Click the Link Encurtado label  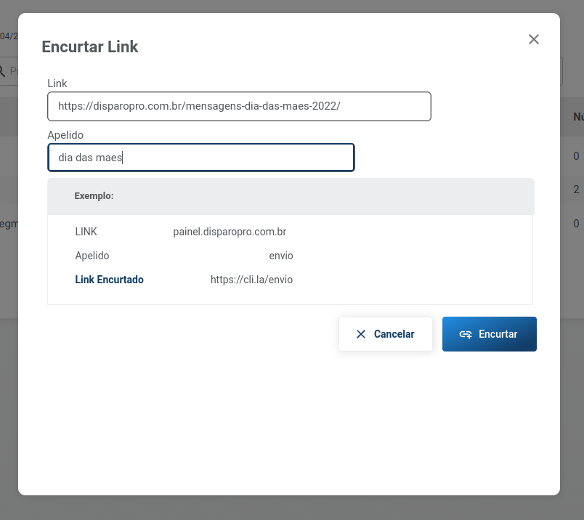tap(109, 280)
